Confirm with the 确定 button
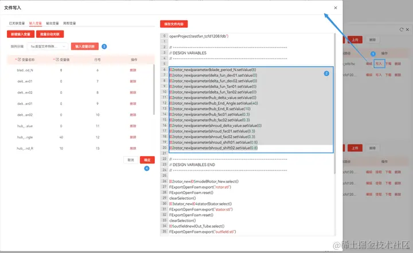The image size is (413, 253). pos(147,160)
